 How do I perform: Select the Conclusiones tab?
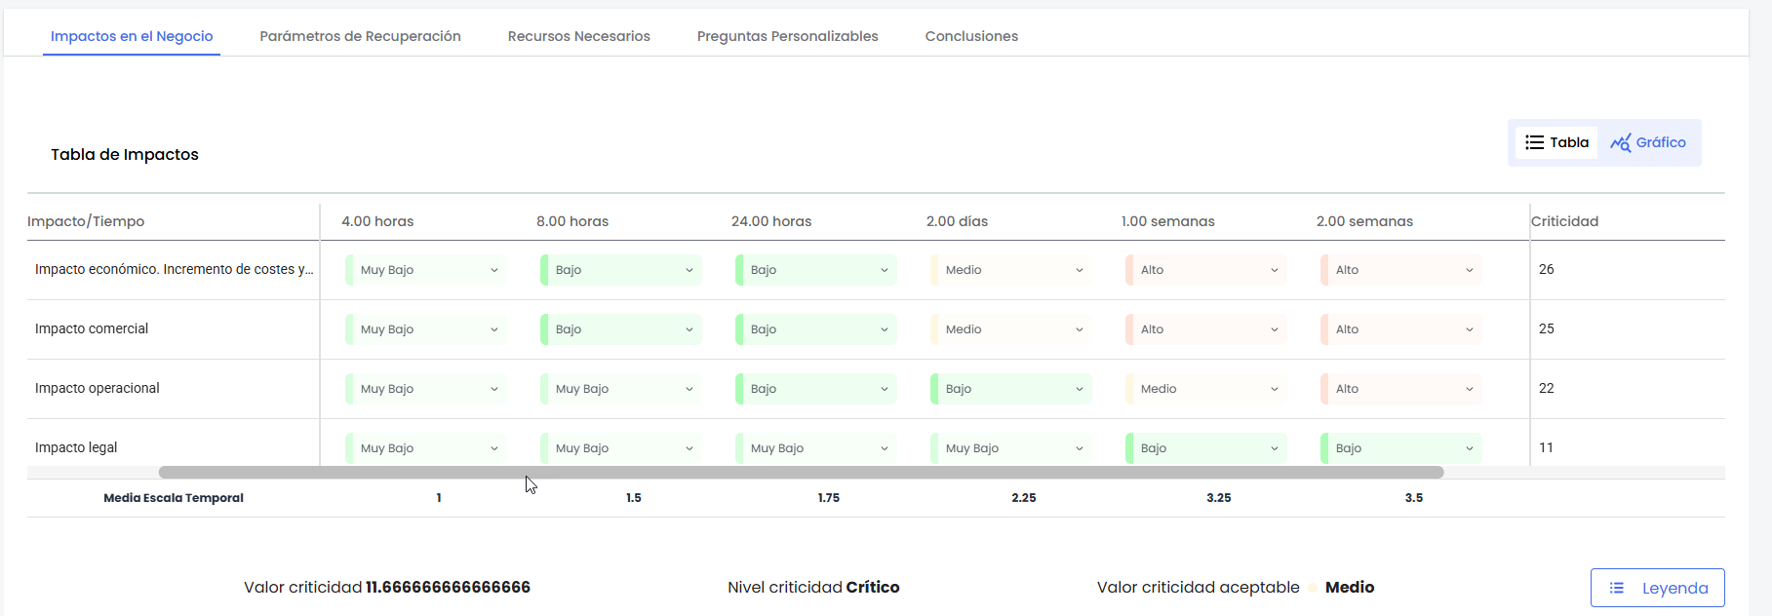point(970,36)
